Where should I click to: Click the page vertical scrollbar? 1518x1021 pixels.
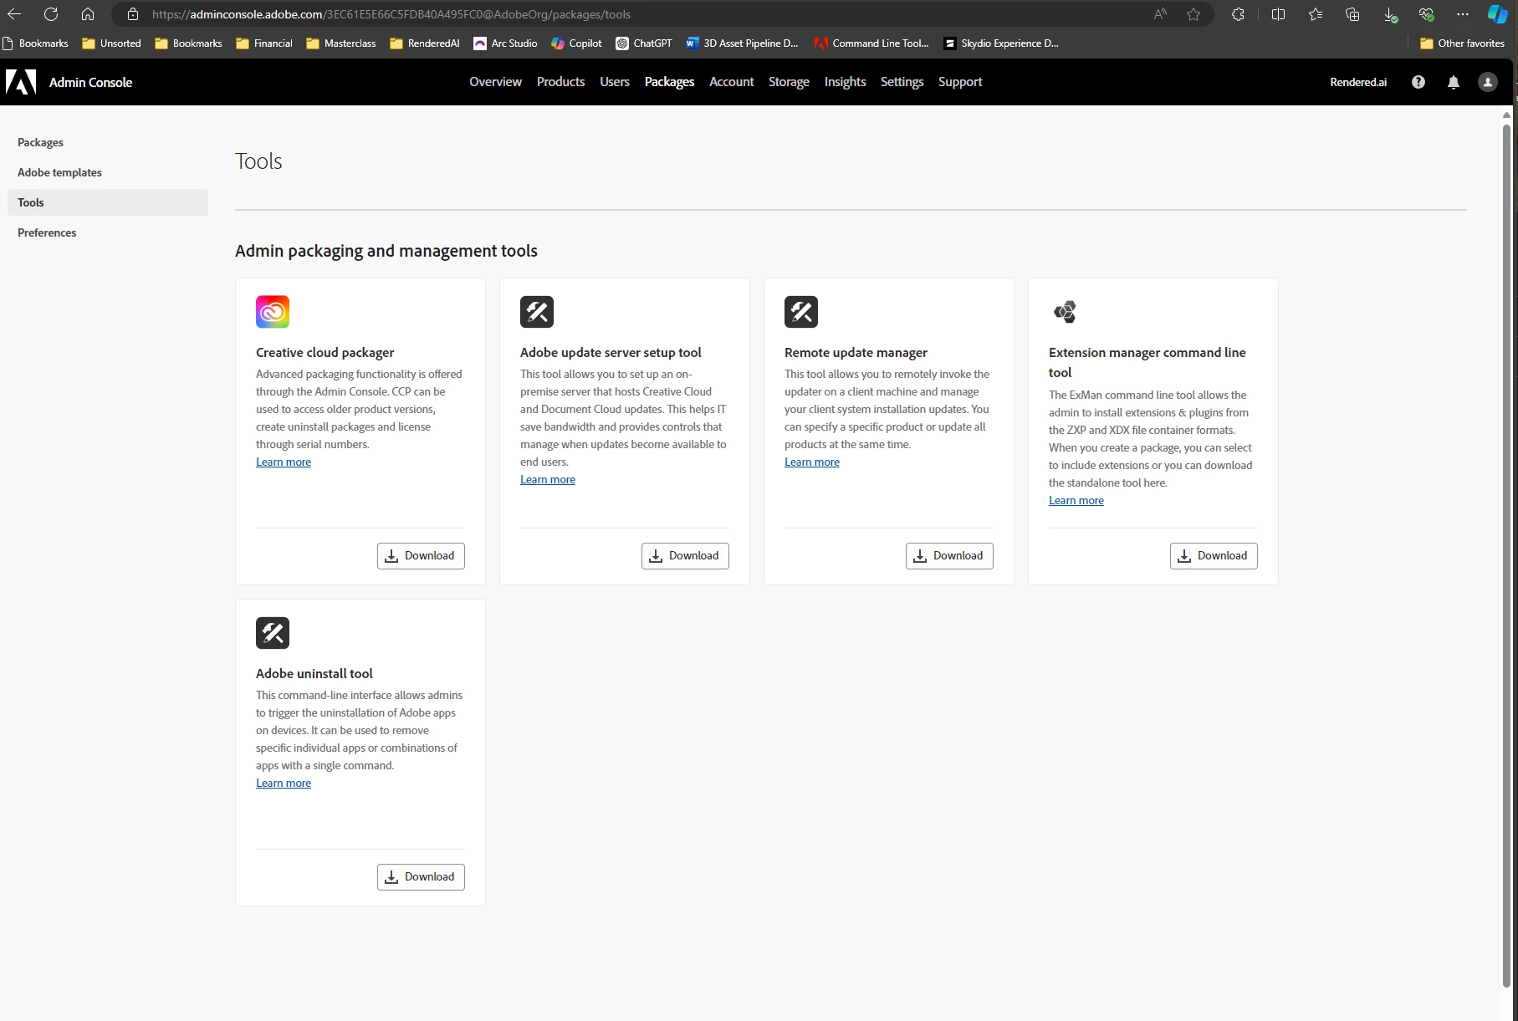point(1506,555)
